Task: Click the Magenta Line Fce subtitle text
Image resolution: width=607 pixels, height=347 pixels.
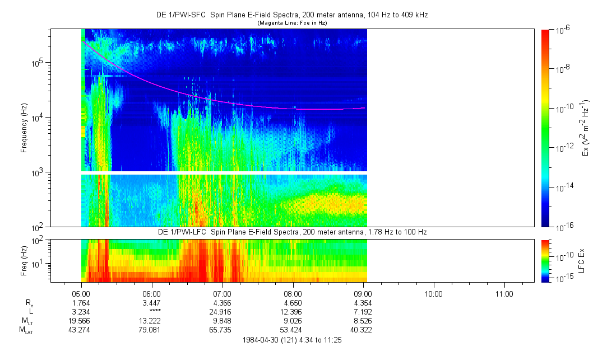Action: (291, 23)
